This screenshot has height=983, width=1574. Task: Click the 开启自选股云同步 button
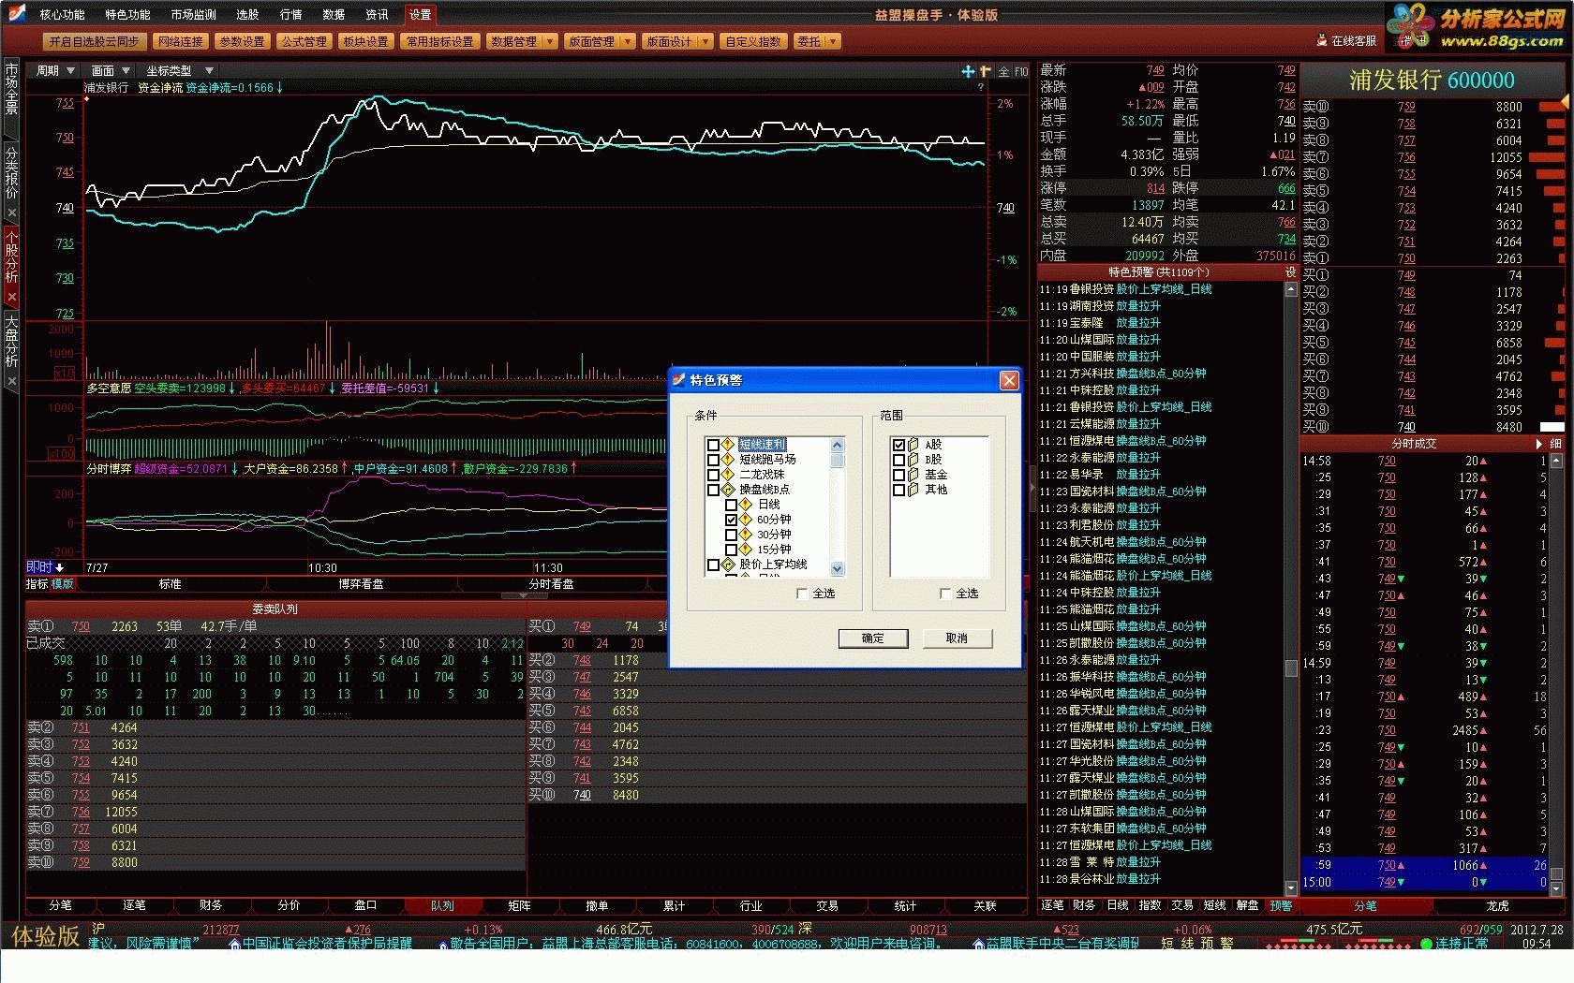pos(94,41)
